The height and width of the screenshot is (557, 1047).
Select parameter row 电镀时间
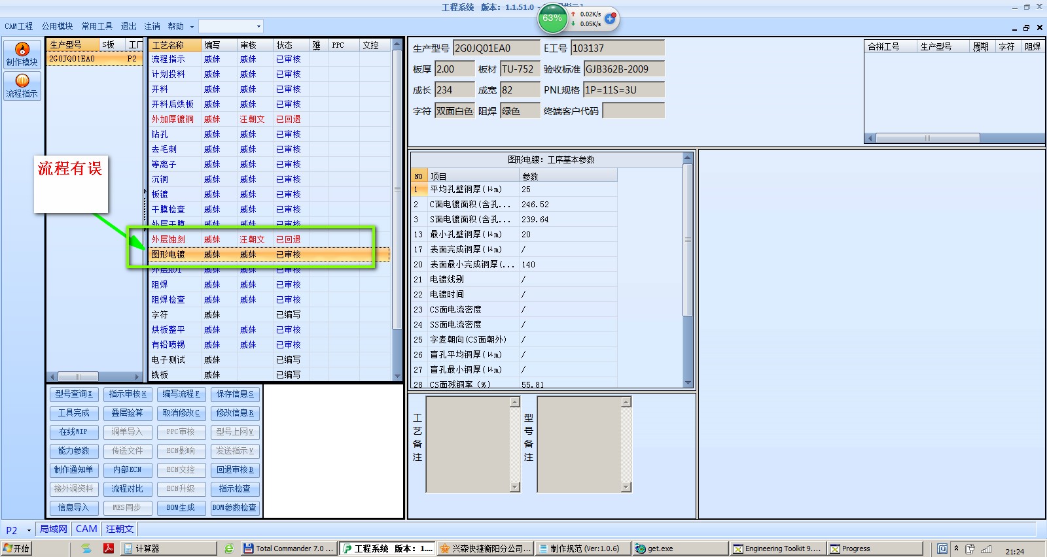[514, 294]
